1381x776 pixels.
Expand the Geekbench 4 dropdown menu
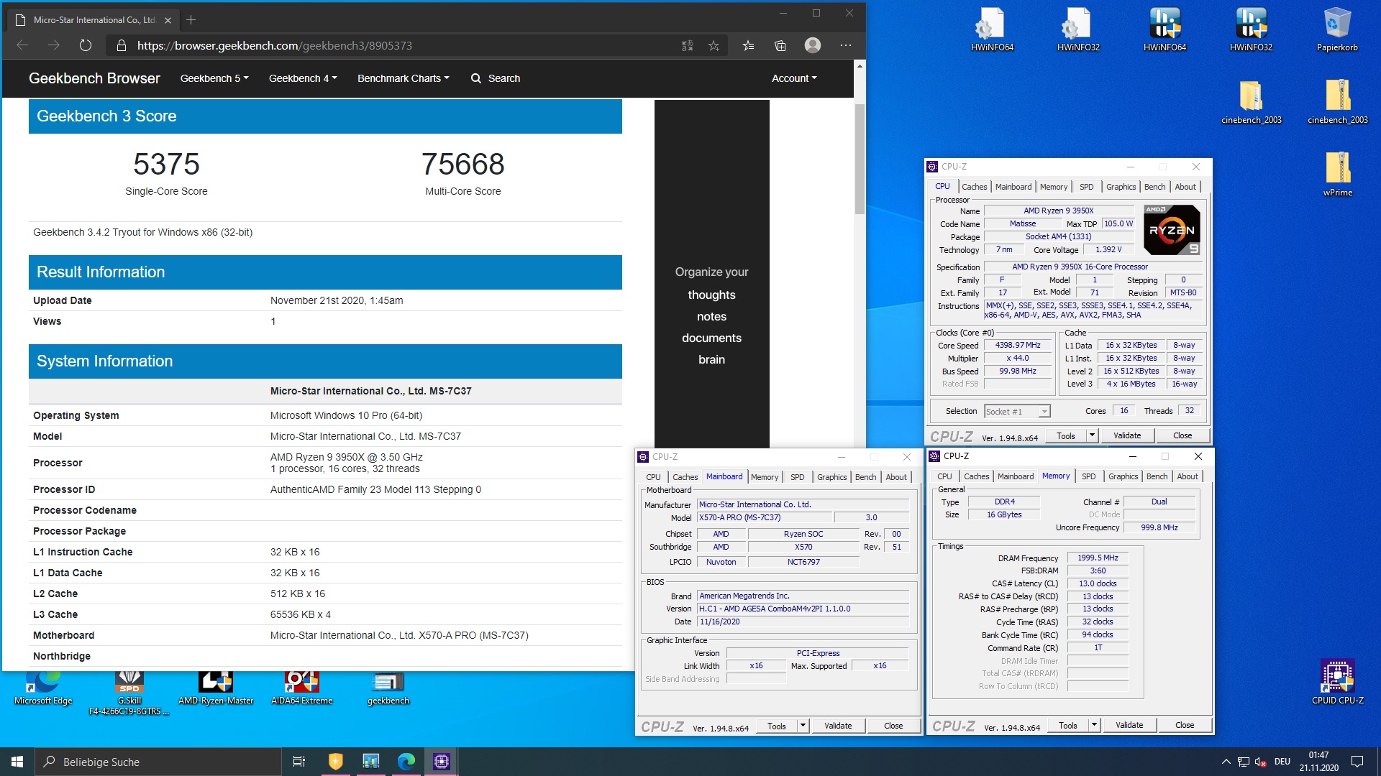[x=303, y=78]
